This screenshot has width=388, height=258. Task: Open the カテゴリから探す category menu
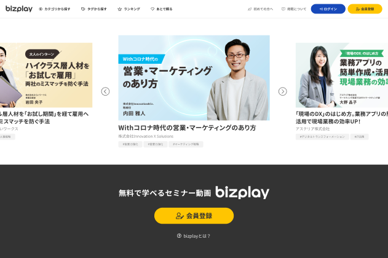pos(55,9)
